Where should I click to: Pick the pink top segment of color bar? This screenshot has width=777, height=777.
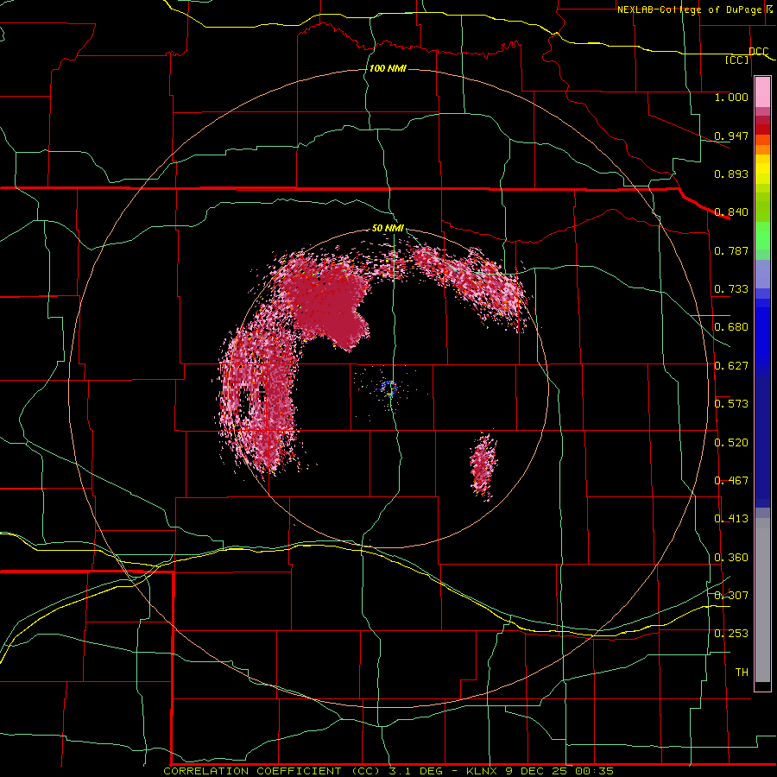[x=762, y=92]
